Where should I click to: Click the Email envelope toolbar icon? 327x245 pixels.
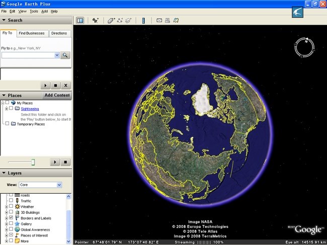click(x=159, y=20)
